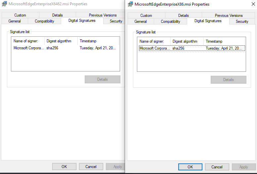The height and width of the screenshot is (174, 257).
Task: Click Name of signer column header in X86 window
Action: tap(154, 41)
